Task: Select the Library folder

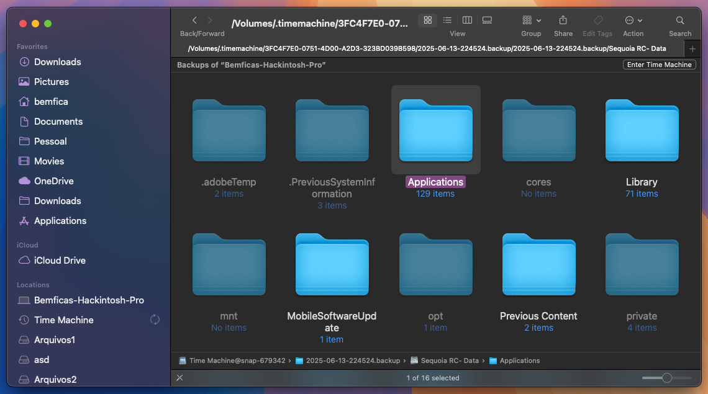Action: (642, 132)
